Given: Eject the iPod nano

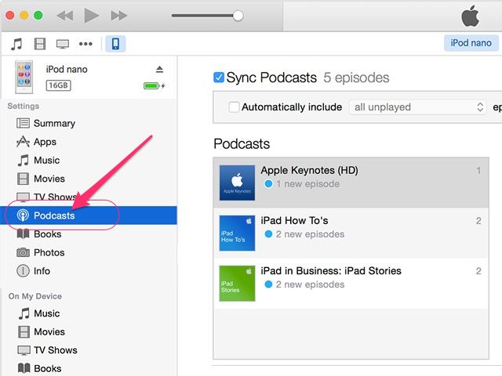Looking at the screenshot, I should [159, 69].
